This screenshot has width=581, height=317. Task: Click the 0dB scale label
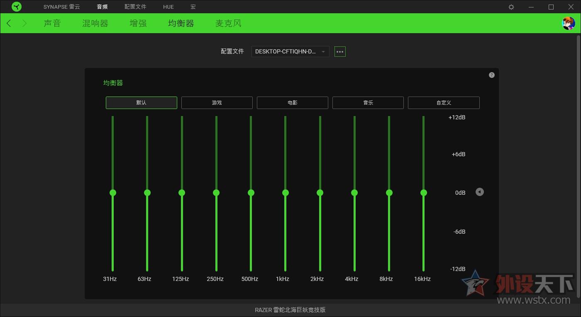point(460,193)
